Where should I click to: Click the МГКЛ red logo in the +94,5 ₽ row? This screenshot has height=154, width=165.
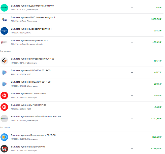pos(4,107)
